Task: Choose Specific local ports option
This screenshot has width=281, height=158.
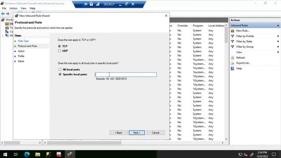Action: 60,74
